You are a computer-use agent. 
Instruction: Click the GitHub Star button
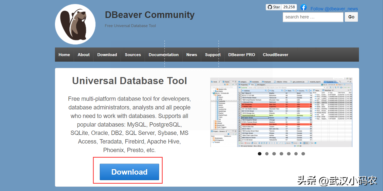[x=273, y=7]
